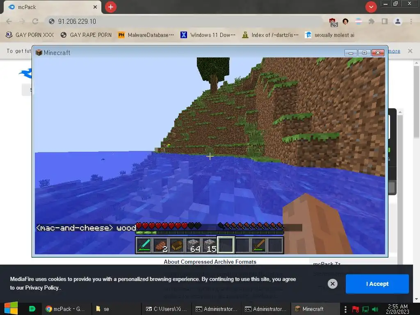Switch to 7-Zip C:\Users taskbar window

click(x=166, y=309)
